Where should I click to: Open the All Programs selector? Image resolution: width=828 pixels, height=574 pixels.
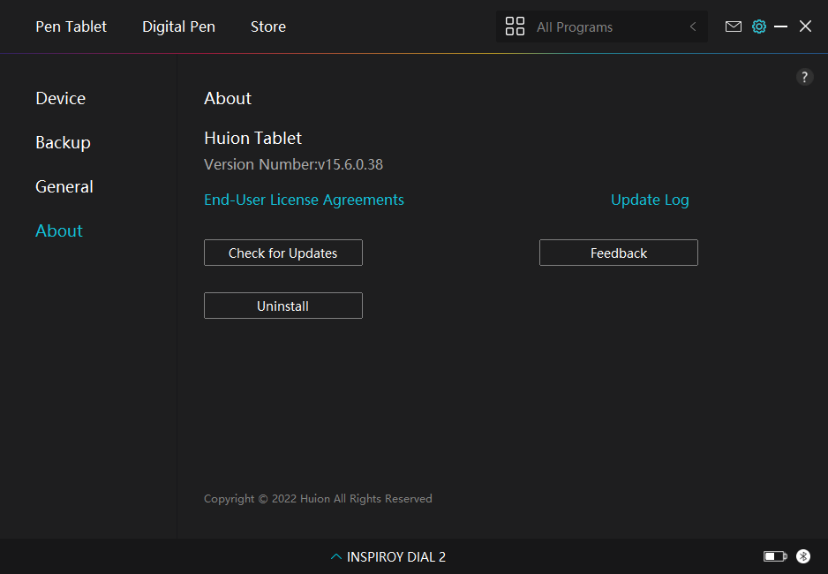(x=601, y=26)
